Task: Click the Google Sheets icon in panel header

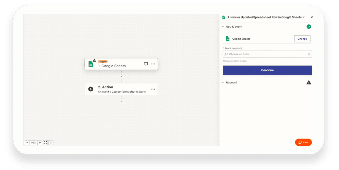Action: pos(223,17)
